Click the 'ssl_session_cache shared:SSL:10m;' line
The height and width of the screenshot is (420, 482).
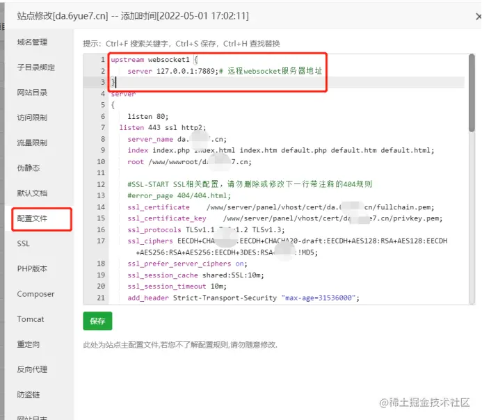(195, 275)
